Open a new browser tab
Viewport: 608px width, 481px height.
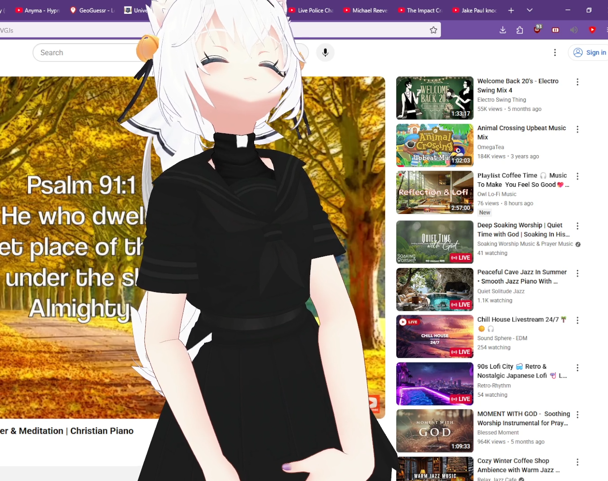511,10
